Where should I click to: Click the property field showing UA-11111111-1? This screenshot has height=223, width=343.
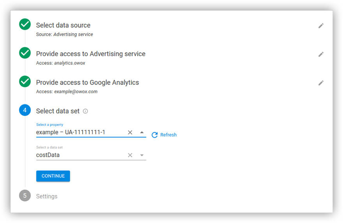click(x=80, y=133)
